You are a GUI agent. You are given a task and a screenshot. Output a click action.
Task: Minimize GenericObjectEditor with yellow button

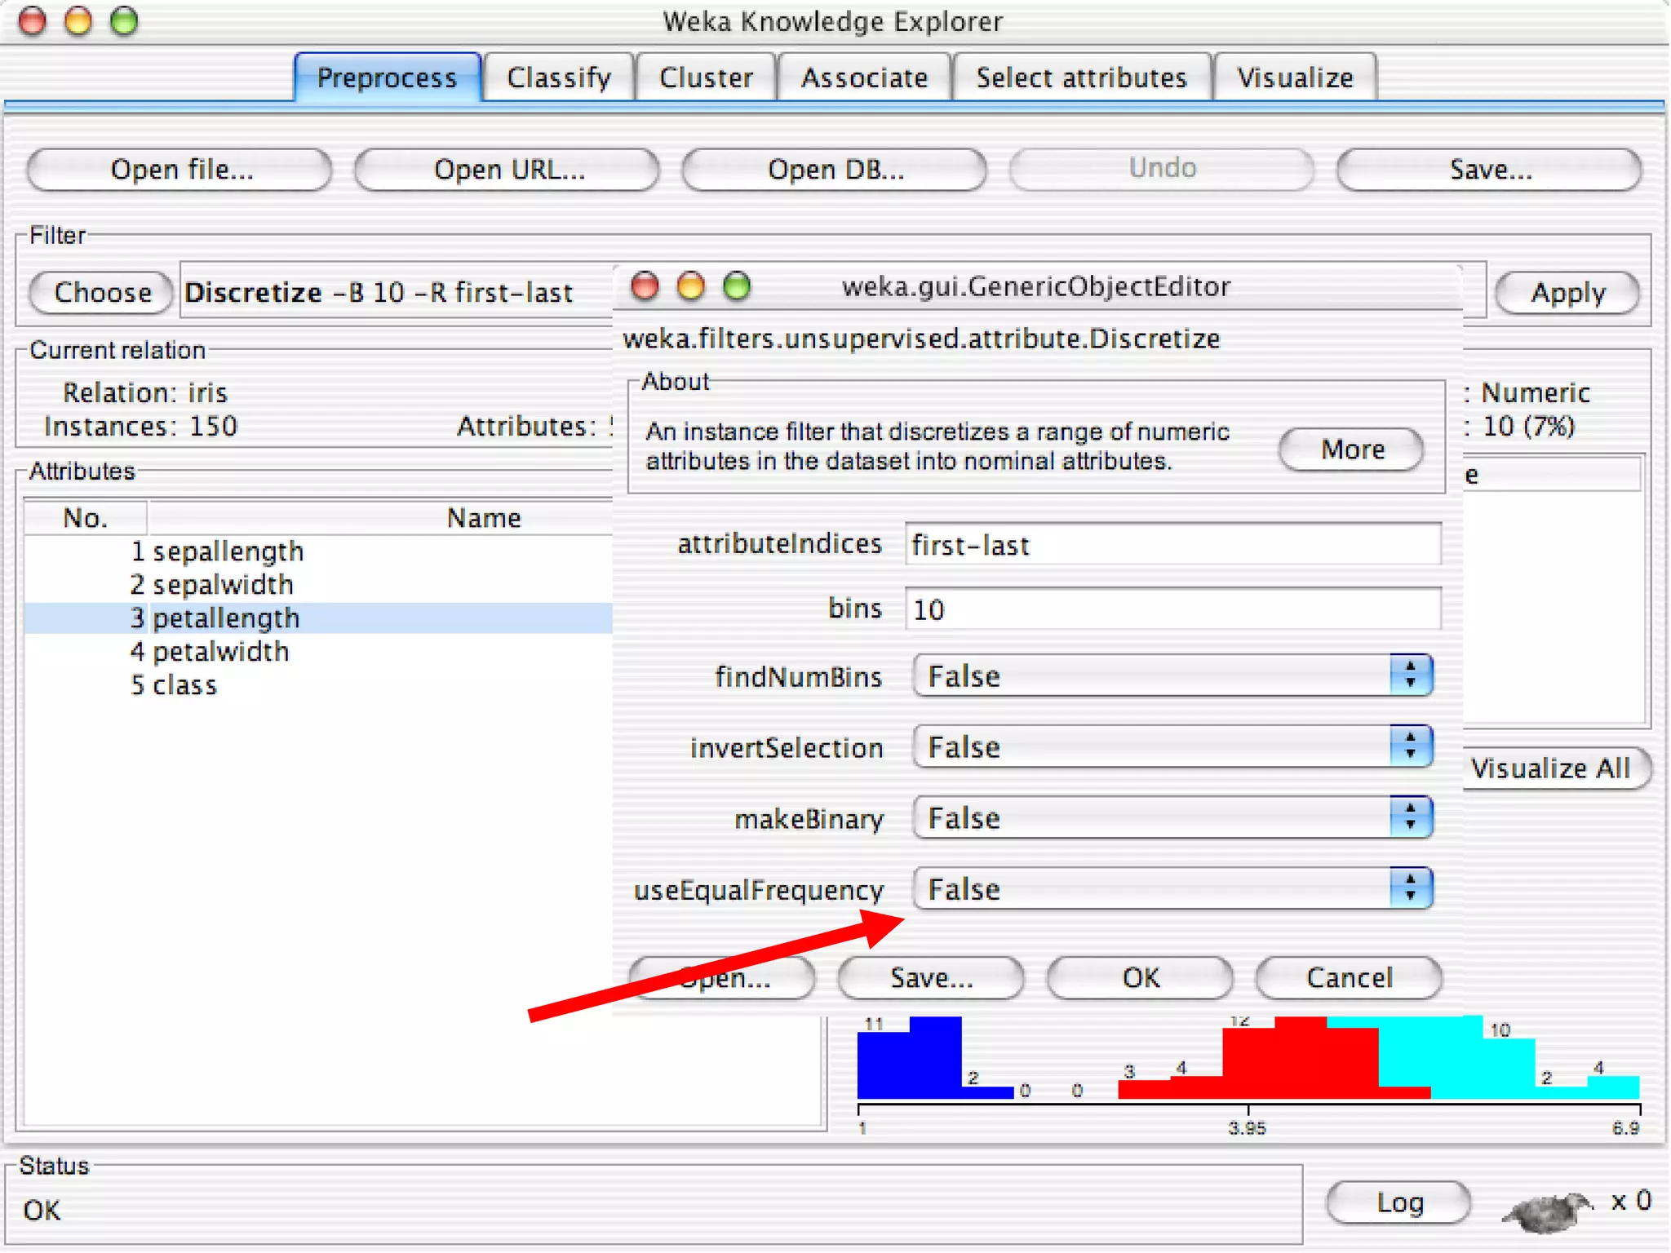(690, 286)
